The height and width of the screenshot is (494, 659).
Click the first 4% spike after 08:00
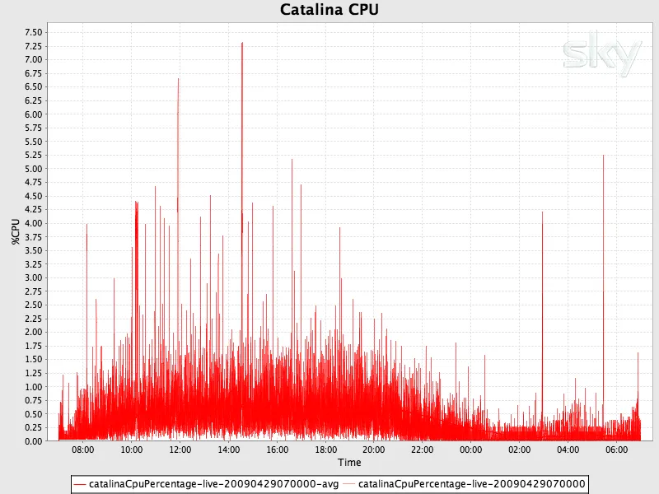click(87, 294)
